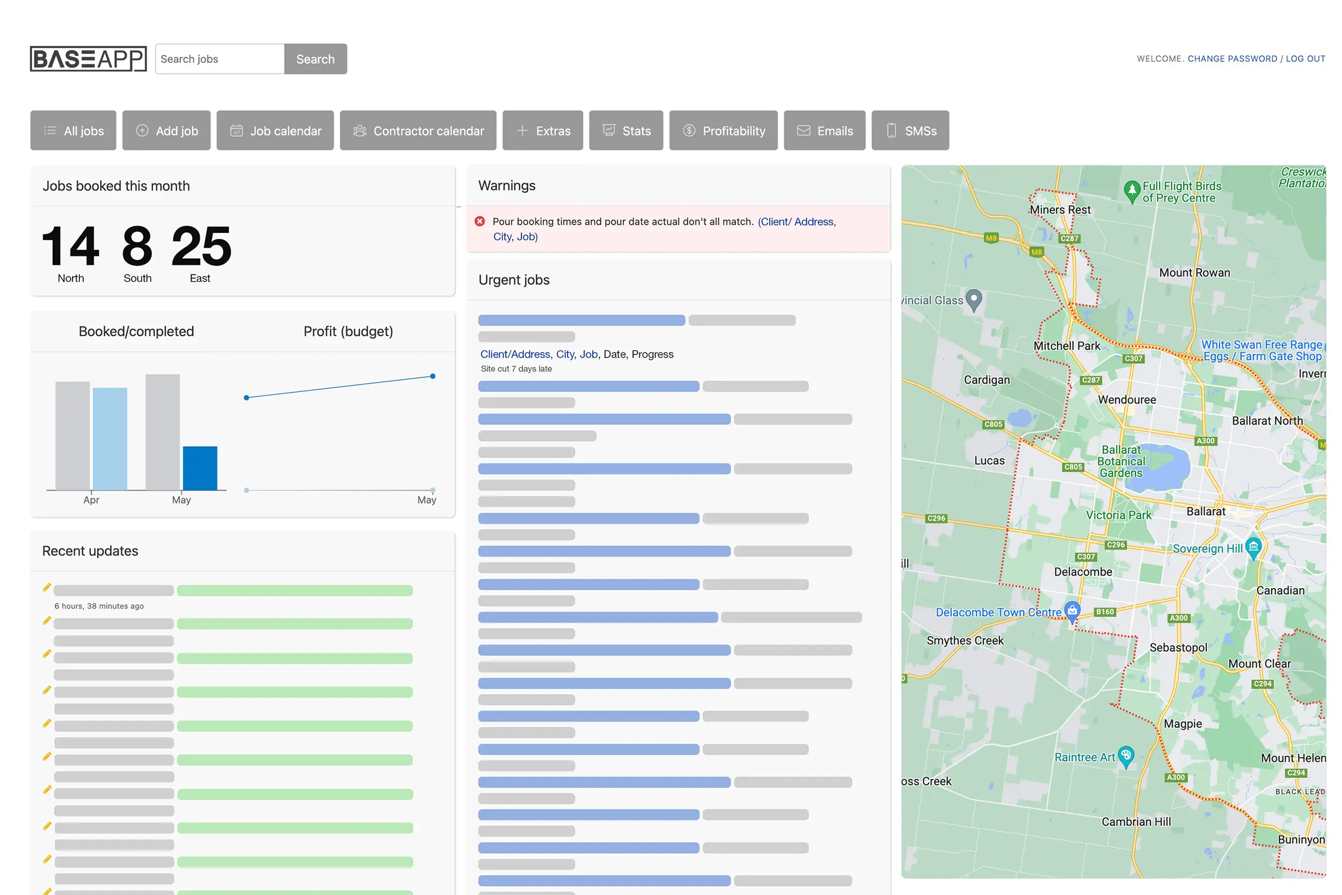Image resolution: width=1342 pixels, height=895 pixels.
Task: Click the upper end point of the profit line
Action: pyautogui.click(x=433, y=376)
